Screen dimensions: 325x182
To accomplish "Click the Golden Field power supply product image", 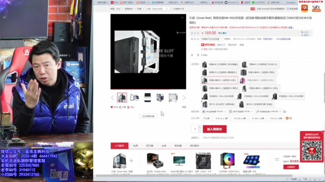I will pos(155,160).
